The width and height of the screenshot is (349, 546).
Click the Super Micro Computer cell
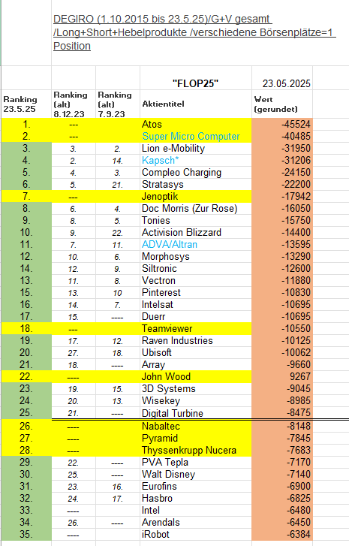(x=196, y=136)
